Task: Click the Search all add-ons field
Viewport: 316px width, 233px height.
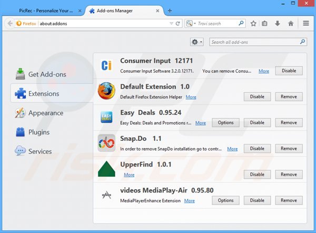Action: pyautogui.click(x=258, y=42)
